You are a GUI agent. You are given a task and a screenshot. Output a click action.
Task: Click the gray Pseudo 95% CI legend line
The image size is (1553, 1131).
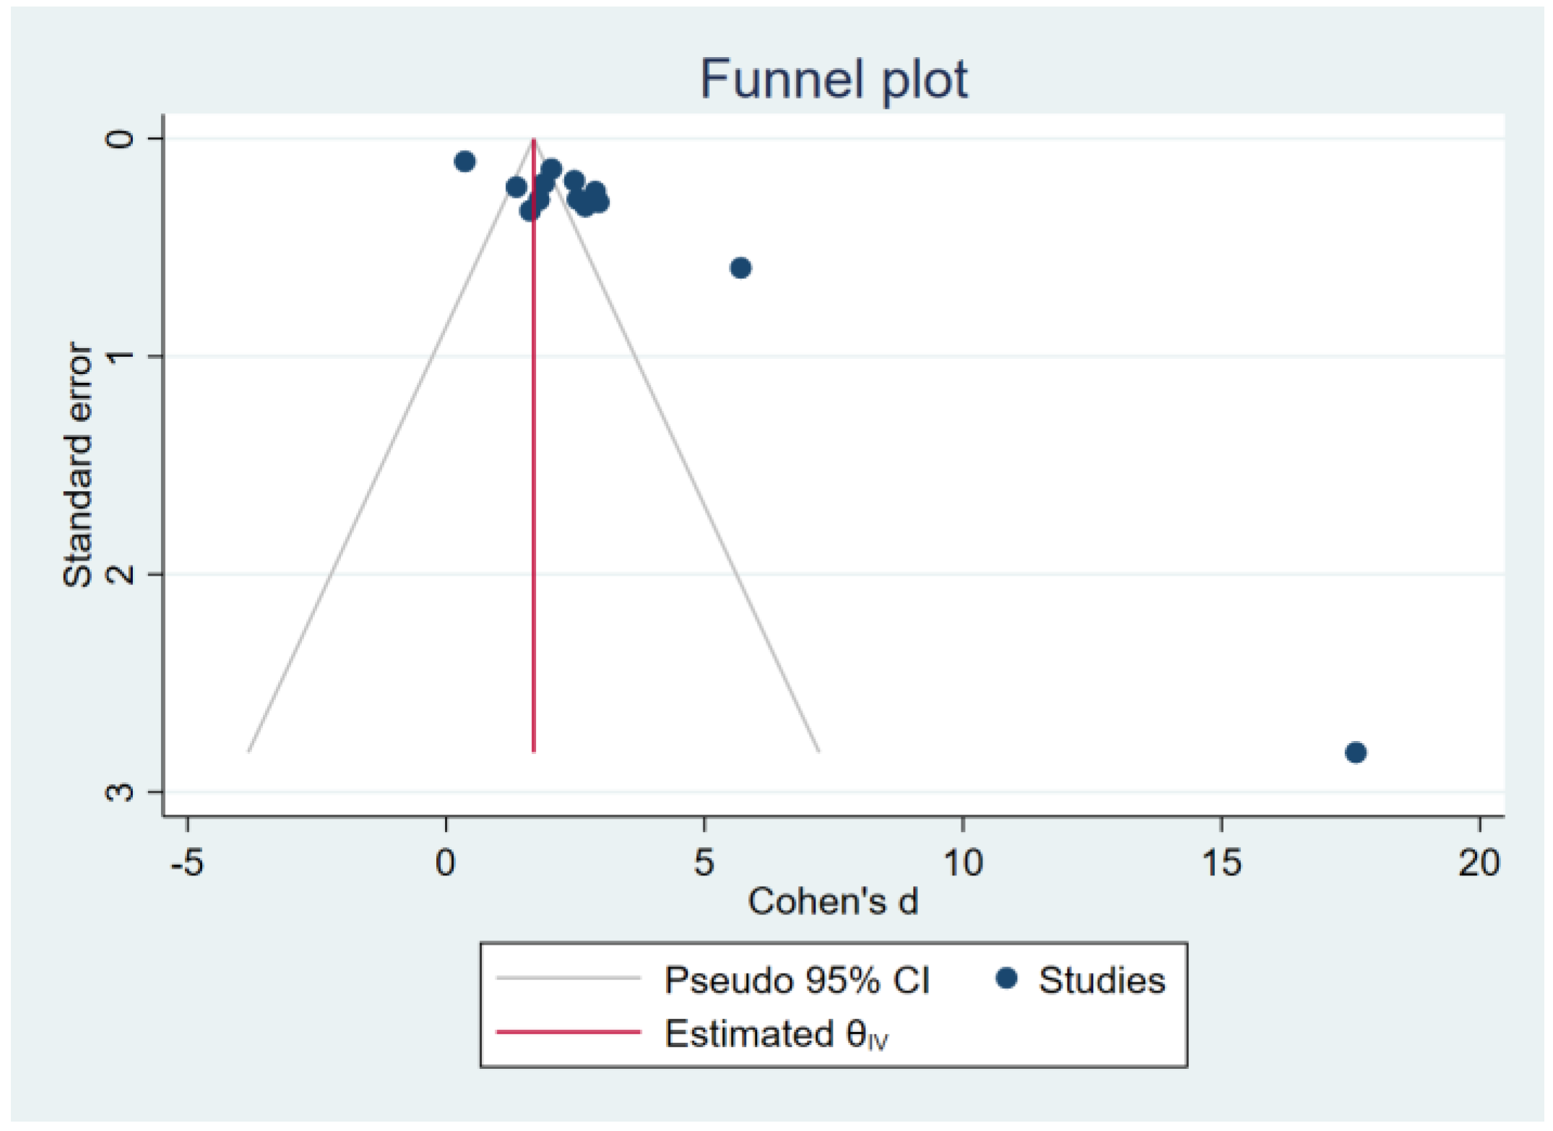(568, 979)
